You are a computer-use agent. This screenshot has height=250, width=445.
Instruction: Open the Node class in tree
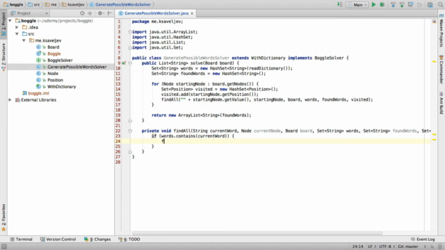coord(53,74)
